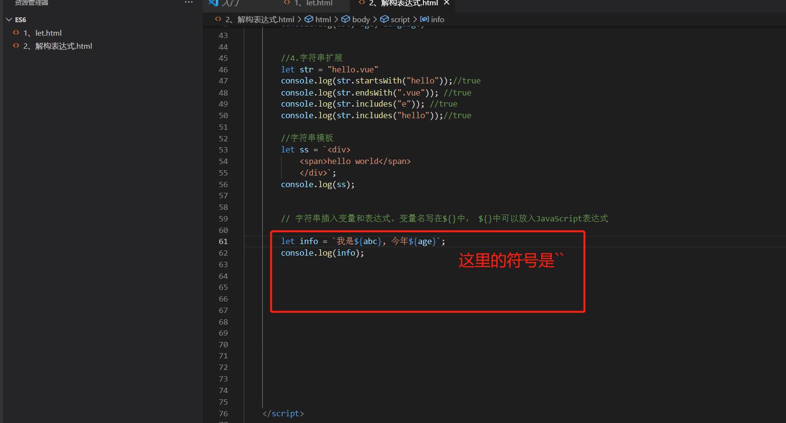Image resolution: width=786 pixels, height=423 pixels.
Task: Close the 2、解构表达式.html editor tab
Action: (x=447, y=3)
